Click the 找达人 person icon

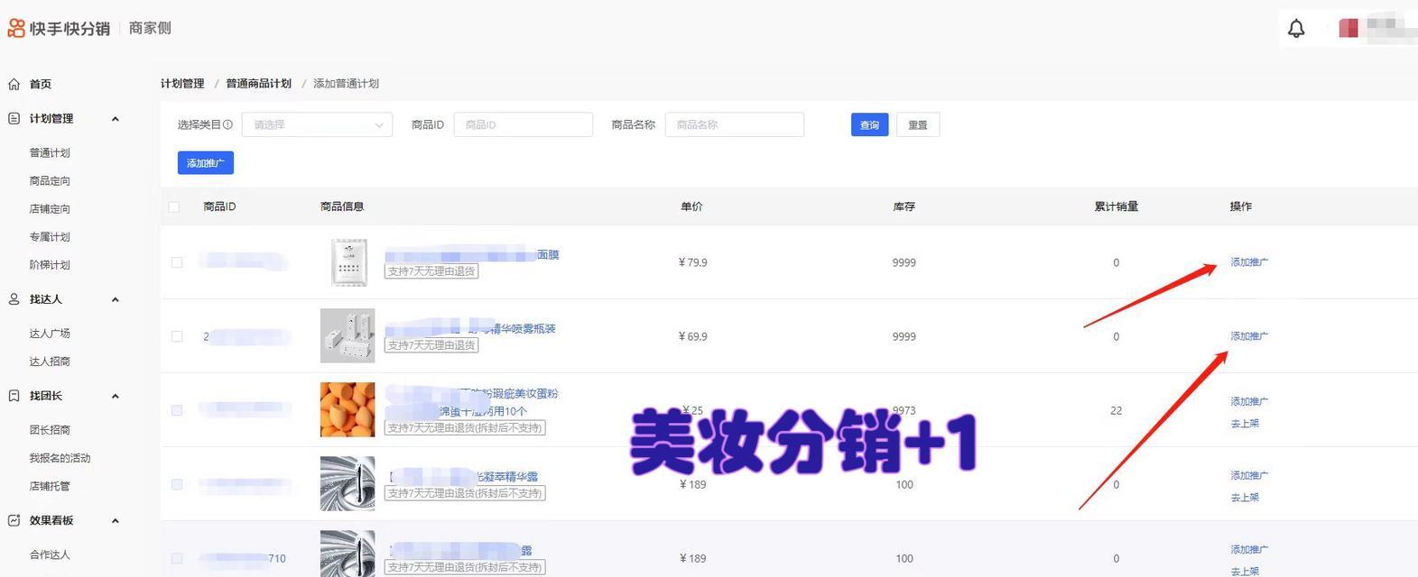[14, 298]
